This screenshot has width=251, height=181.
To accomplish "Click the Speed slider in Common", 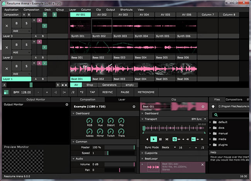I will click(120, 153).
